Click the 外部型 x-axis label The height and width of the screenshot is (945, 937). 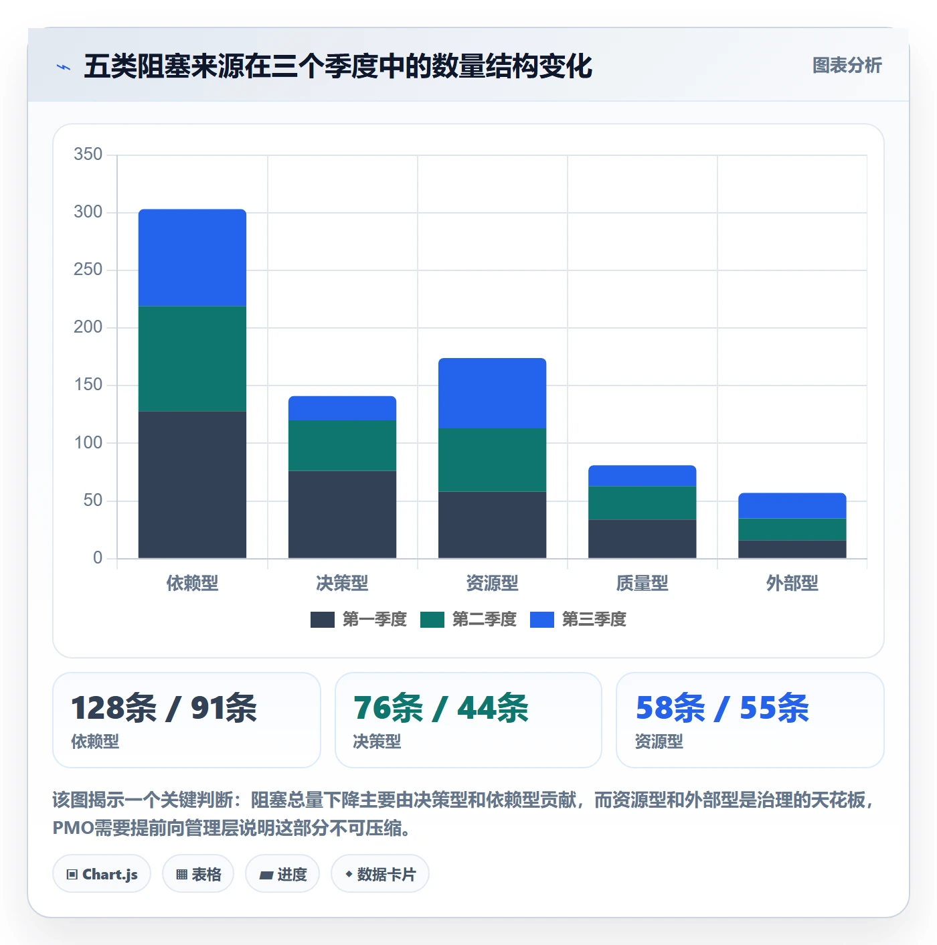click(792, 584)
